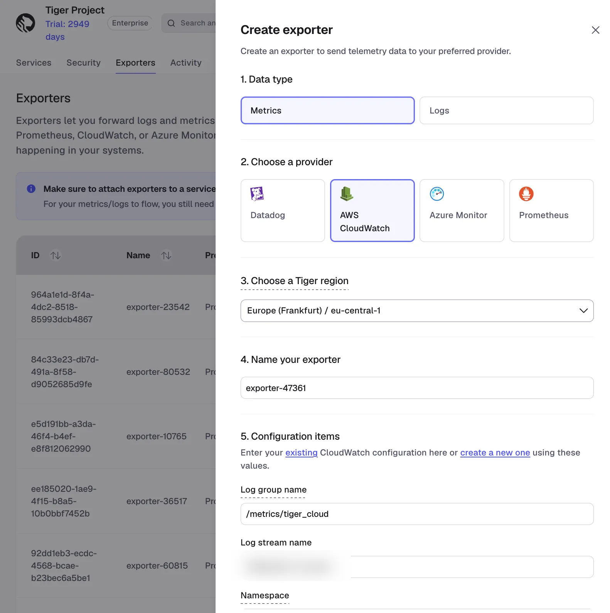This screenshot has height=613, width=610.
Task: Click exporter-60815 in the table
Action: coord(157,566)
